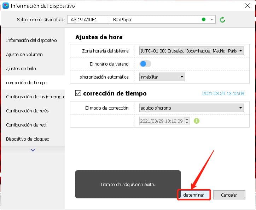Close the Información del dispositivo window
The height and width of the screenshot is (210, 256).
(x=248, y=6)
